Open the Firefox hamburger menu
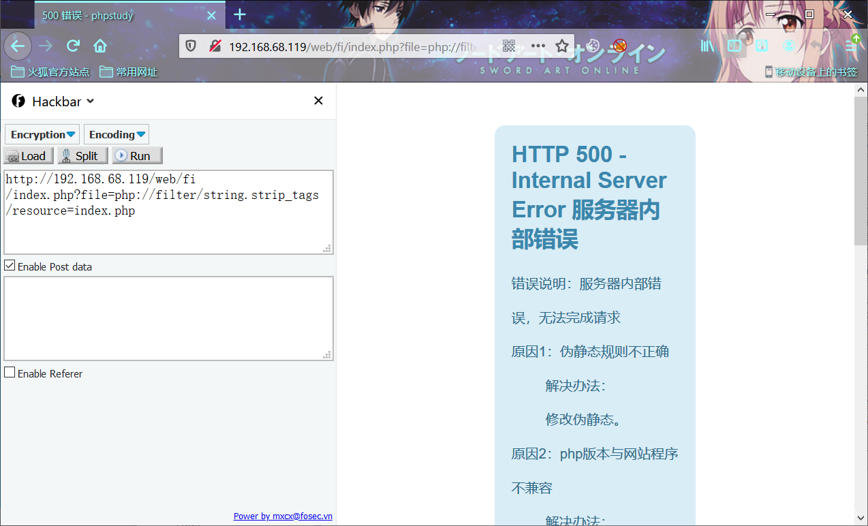The image size is (868, 526). pyautogui.click(x=850, y=46)
